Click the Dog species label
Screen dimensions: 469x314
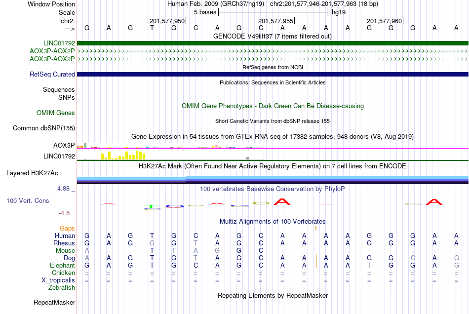[x=69, y=258]
